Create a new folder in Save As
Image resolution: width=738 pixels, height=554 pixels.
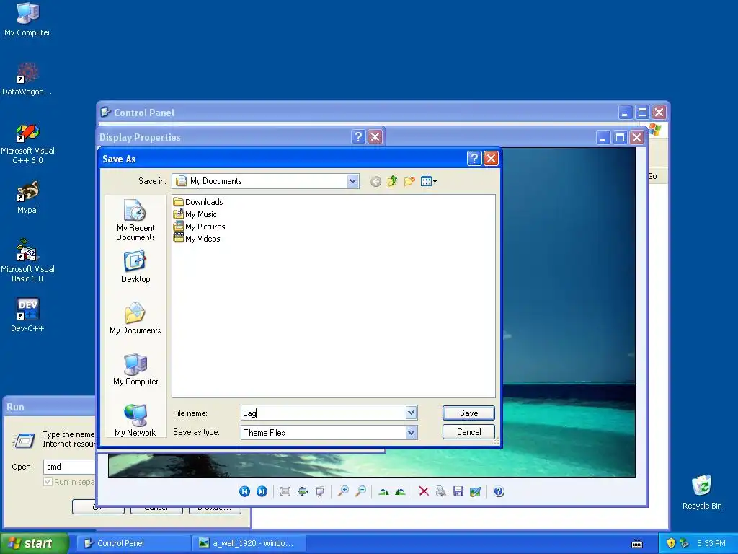[x=409, y=181]
